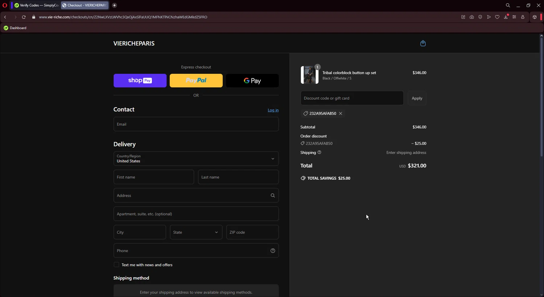Open the State dropdown

coord(196,232)
